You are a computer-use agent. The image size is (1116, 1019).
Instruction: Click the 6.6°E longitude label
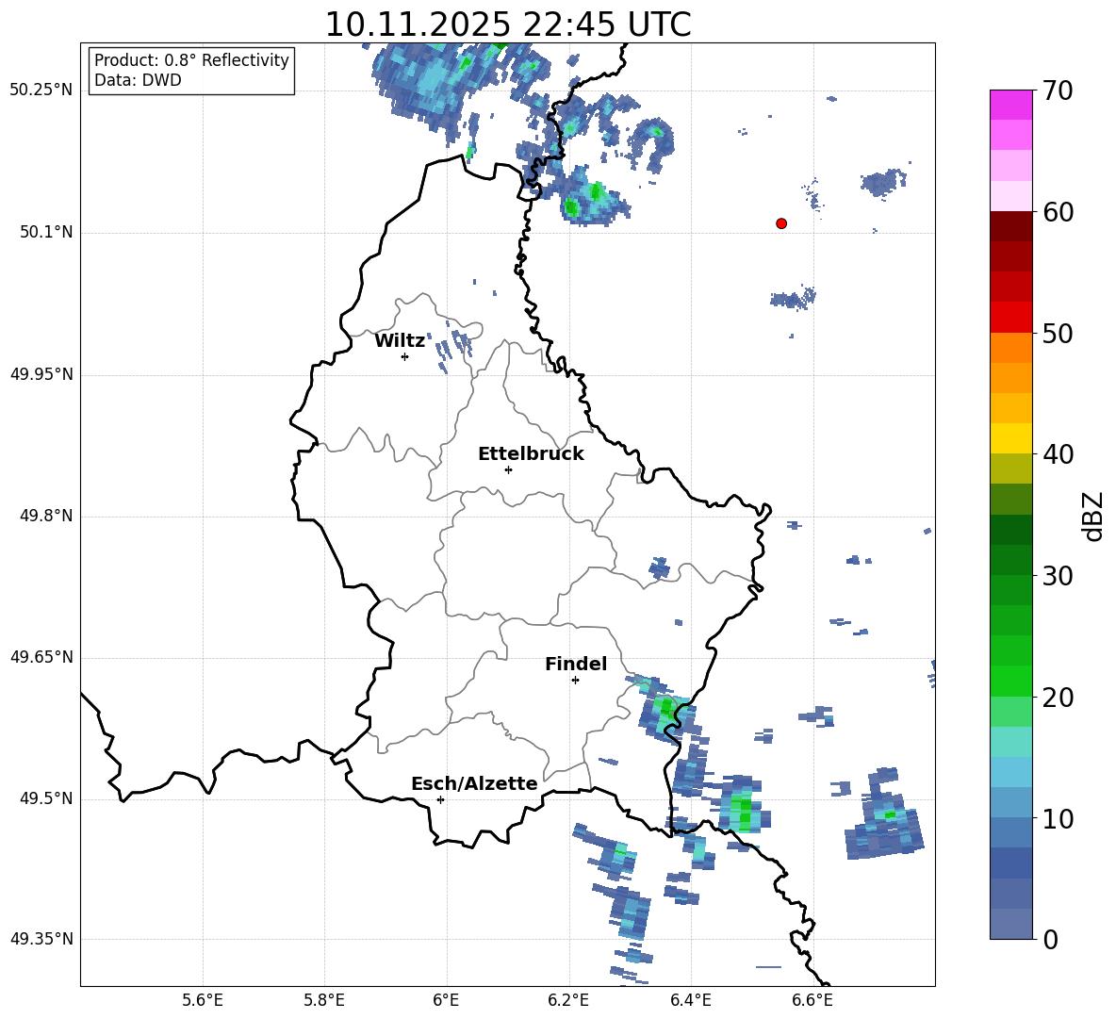(x=812, y=1000)
